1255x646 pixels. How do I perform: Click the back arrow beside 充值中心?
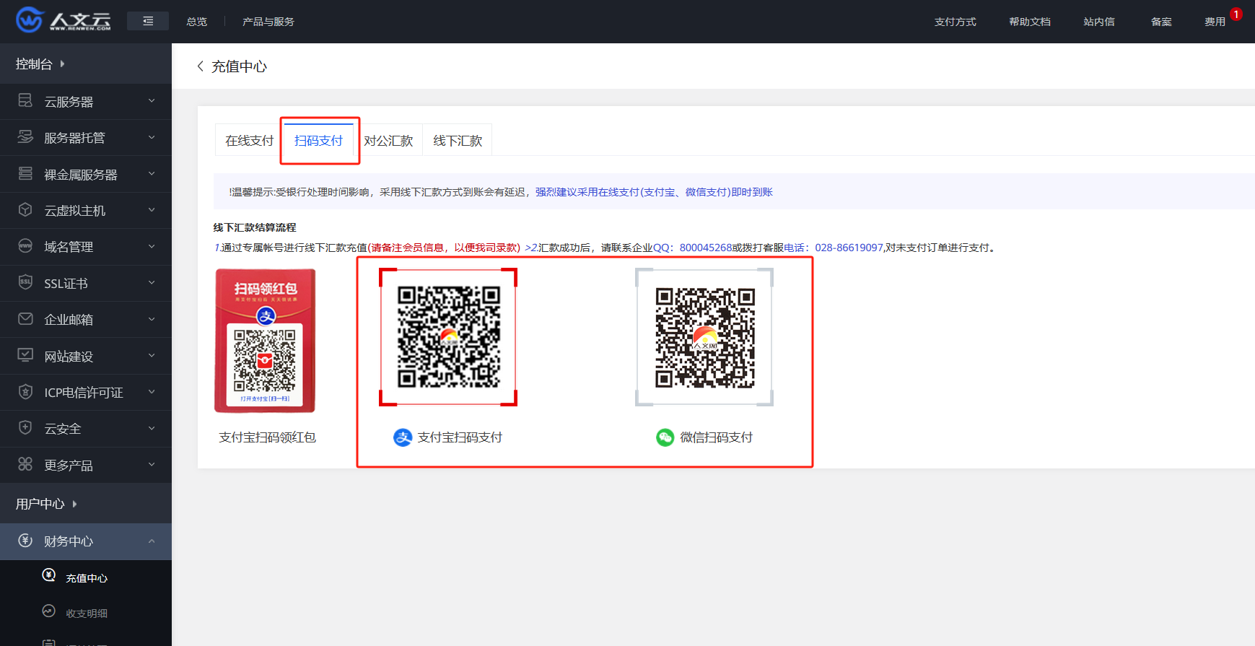coord(201,66)
